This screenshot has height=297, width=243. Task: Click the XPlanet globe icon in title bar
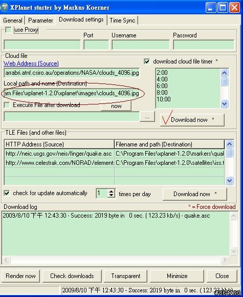4,7
